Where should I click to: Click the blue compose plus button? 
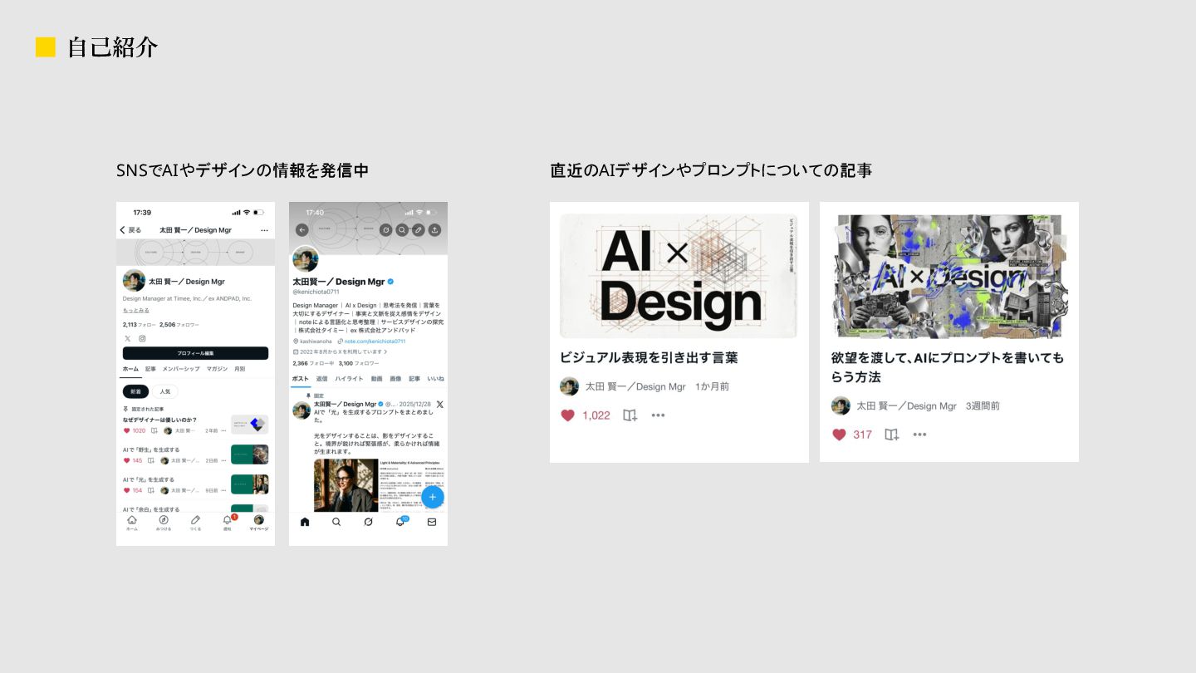tap(432, 497)
